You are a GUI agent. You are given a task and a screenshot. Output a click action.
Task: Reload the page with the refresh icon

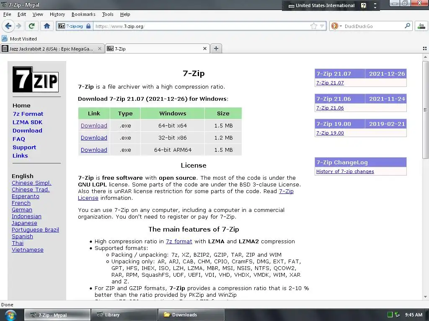[x=31, y=26]
